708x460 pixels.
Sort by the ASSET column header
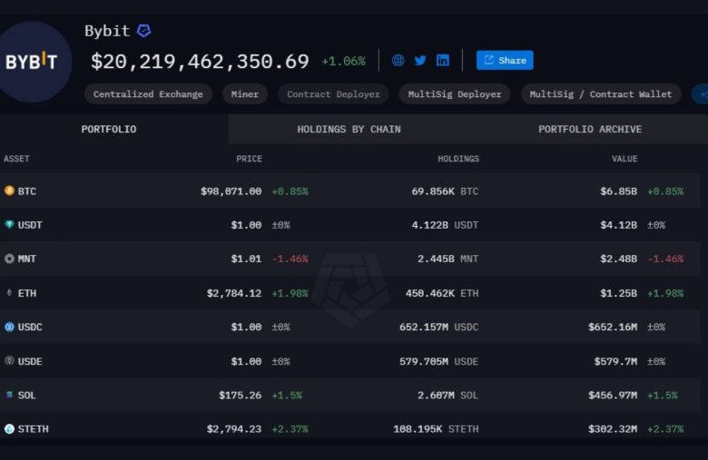point(16,159)
